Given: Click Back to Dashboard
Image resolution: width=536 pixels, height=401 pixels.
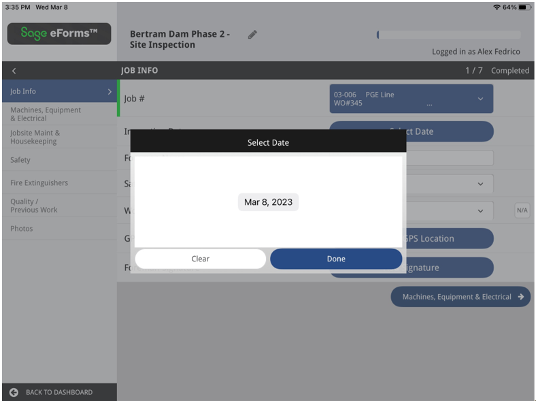Looking at the screenshot, I should (59, 392).
